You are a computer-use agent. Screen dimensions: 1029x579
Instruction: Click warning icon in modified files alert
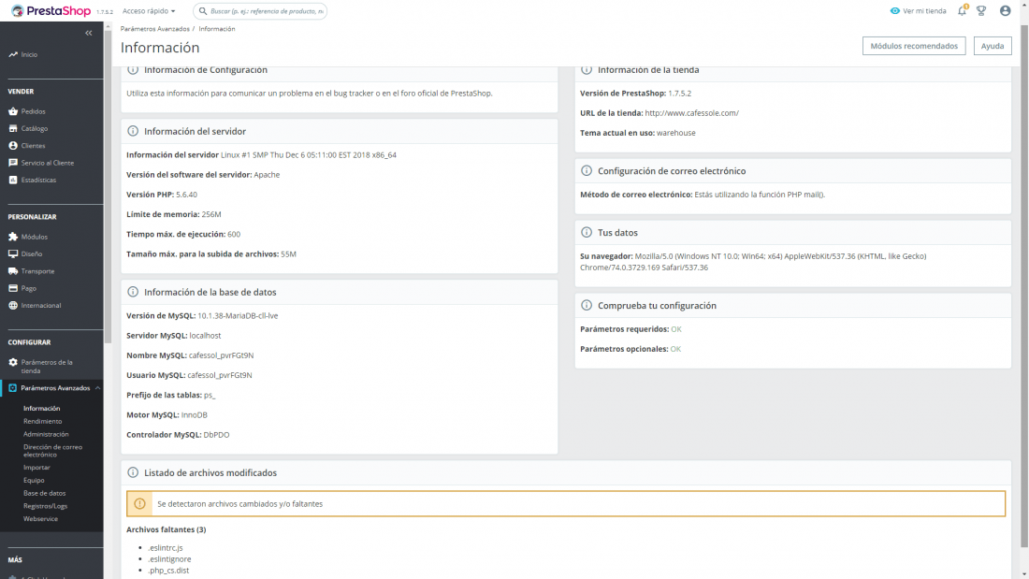pos(139,503)
